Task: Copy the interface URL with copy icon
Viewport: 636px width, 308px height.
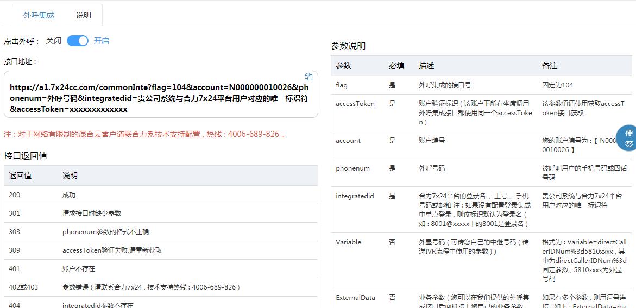Action: pos(308,76)
